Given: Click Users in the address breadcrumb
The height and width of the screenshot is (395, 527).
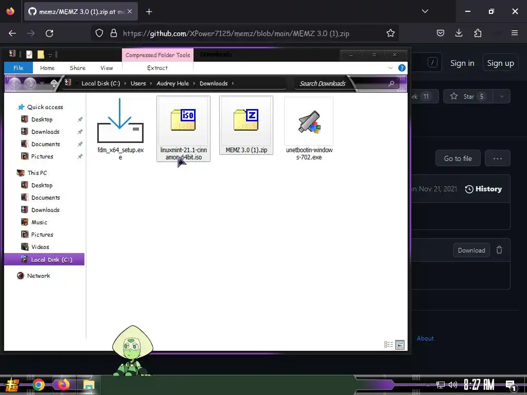Looking at the screenshot, I should click(x=138, y=83).
